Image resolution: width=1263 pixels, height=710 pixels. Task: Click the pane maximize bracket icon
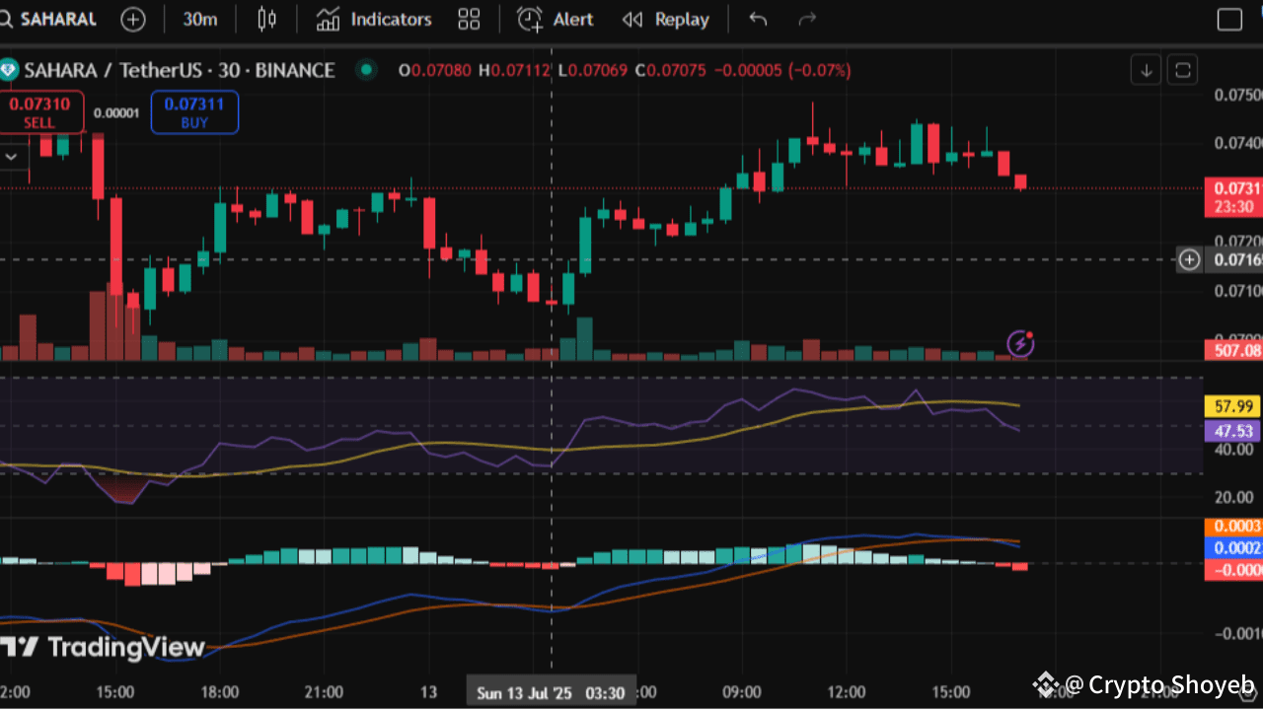coord(1182,70)
